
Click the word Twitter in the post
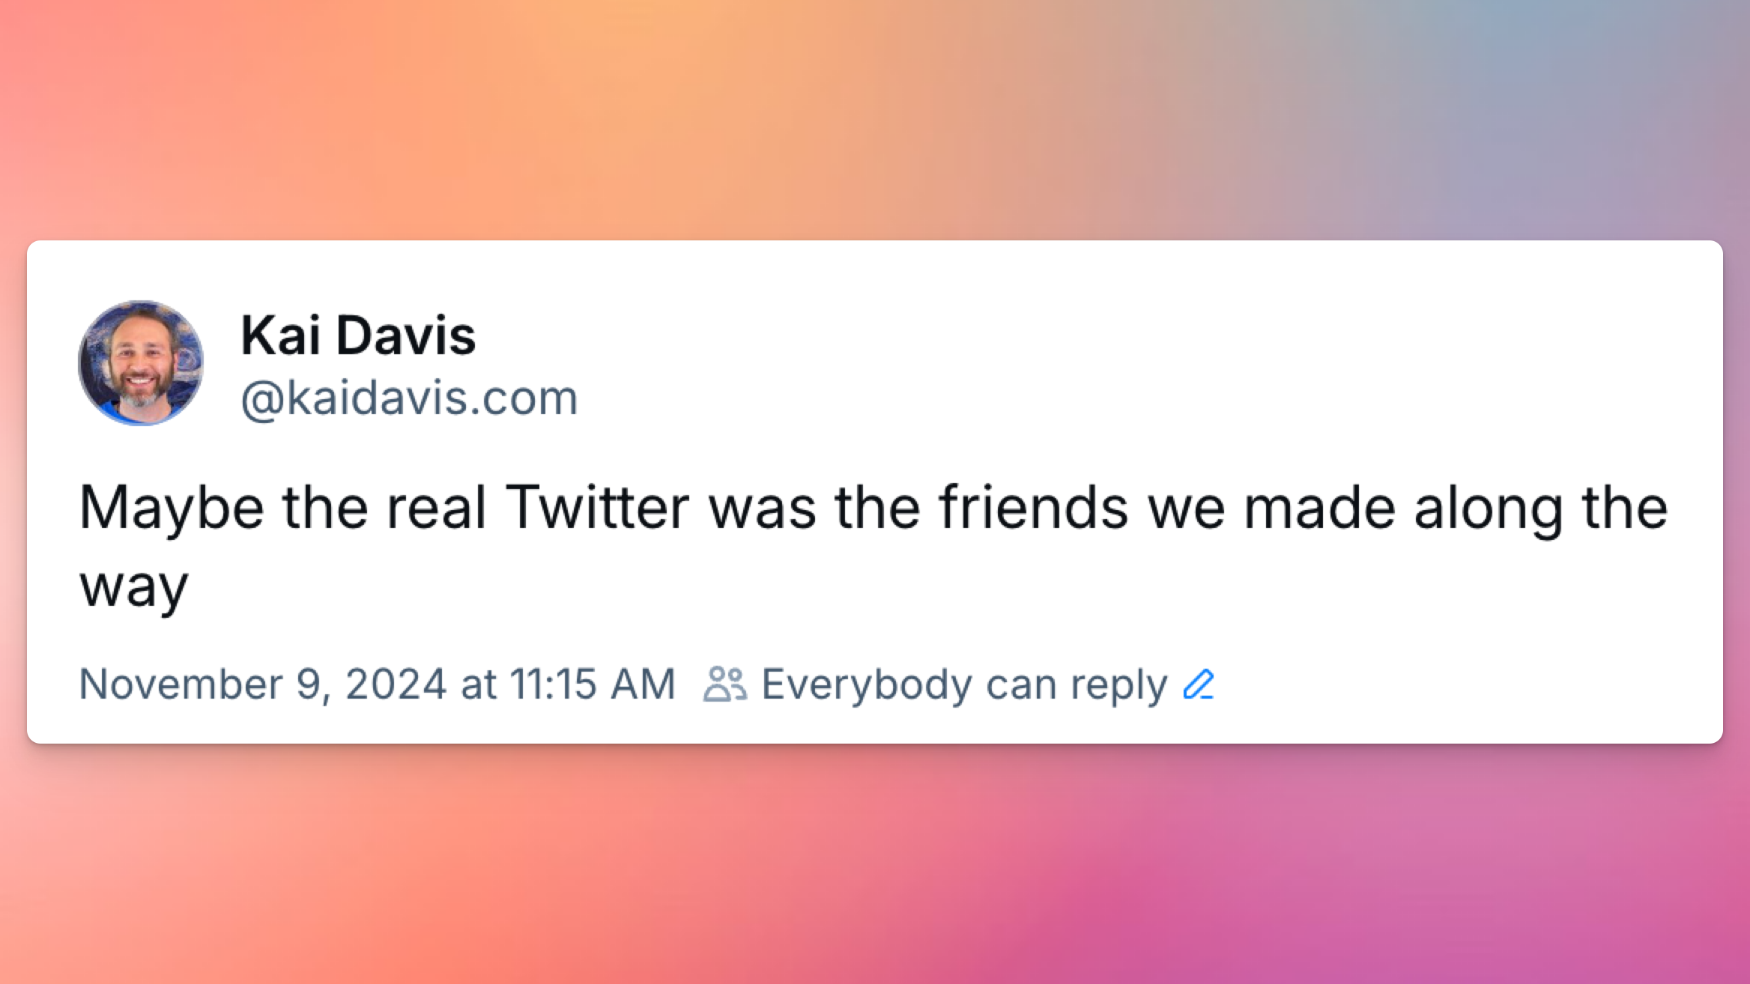point(597,508)
